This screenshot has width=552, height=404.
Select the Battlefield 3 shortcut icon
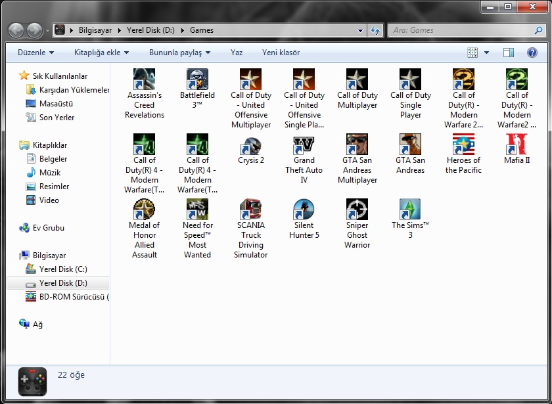(x=197, y=79)
